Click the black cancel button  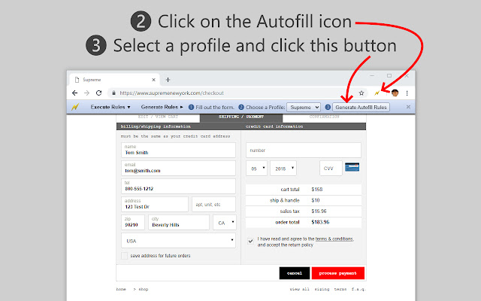(x=295, y=273)
